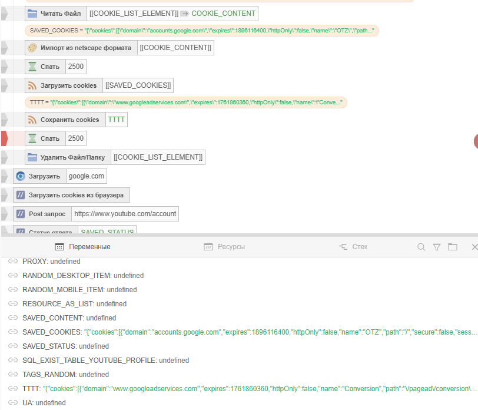
Task: Click the link icon next to PROXY variable
Action: point(12,262)
